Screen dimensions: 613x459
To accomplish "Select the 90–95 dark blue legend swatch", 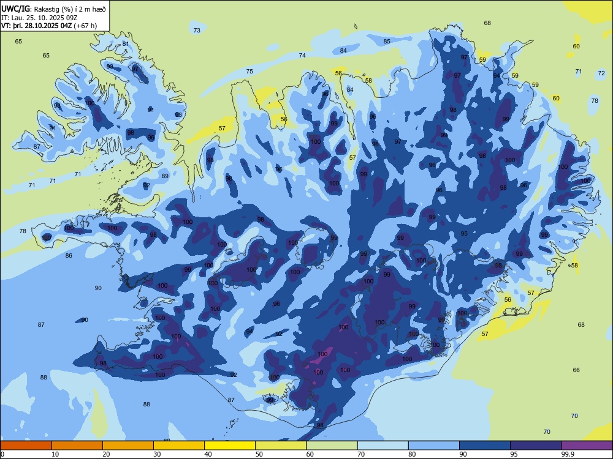I will (x=485, y=446).
